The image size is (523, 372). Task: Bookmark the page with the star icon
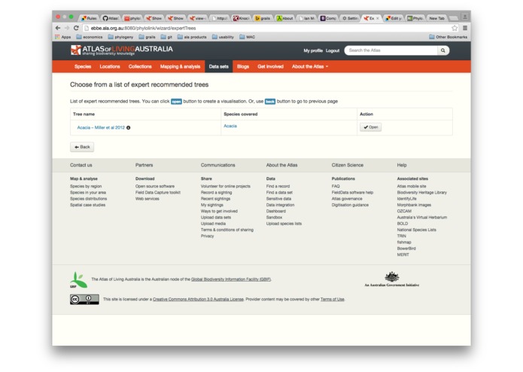455,28
